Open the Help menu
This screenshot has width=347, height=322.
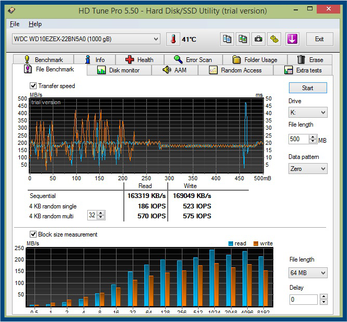(35, 24)
